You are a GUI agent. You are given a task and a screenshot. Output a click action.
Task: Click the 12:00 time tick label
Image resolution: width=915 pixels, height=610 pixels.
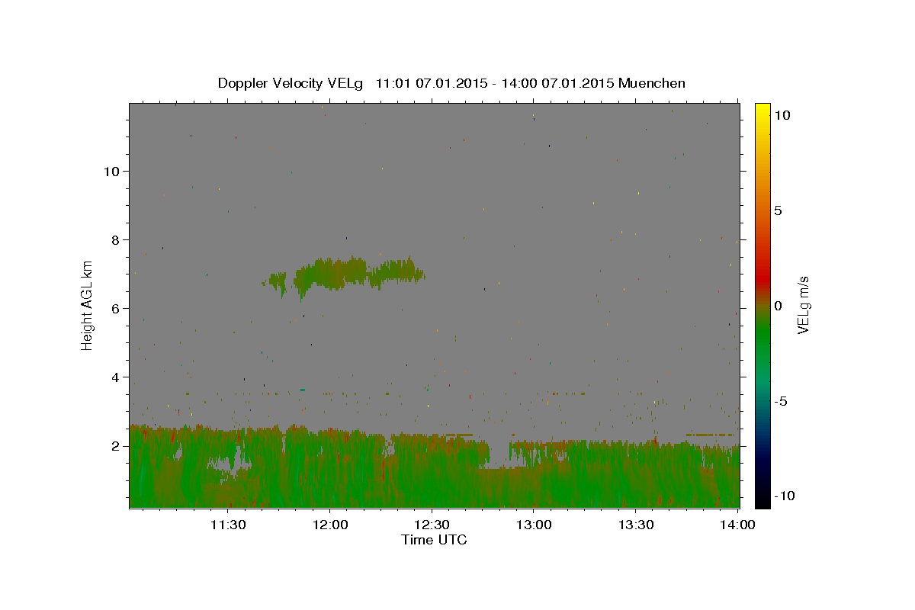point(330,525)
